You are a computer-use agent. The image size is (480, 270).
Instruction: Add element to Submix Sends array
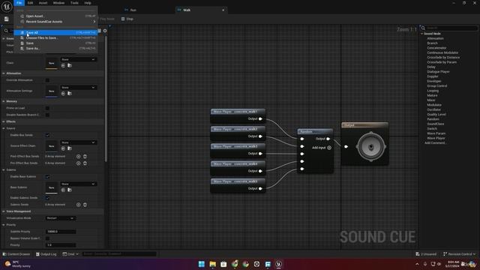point(78,205)
